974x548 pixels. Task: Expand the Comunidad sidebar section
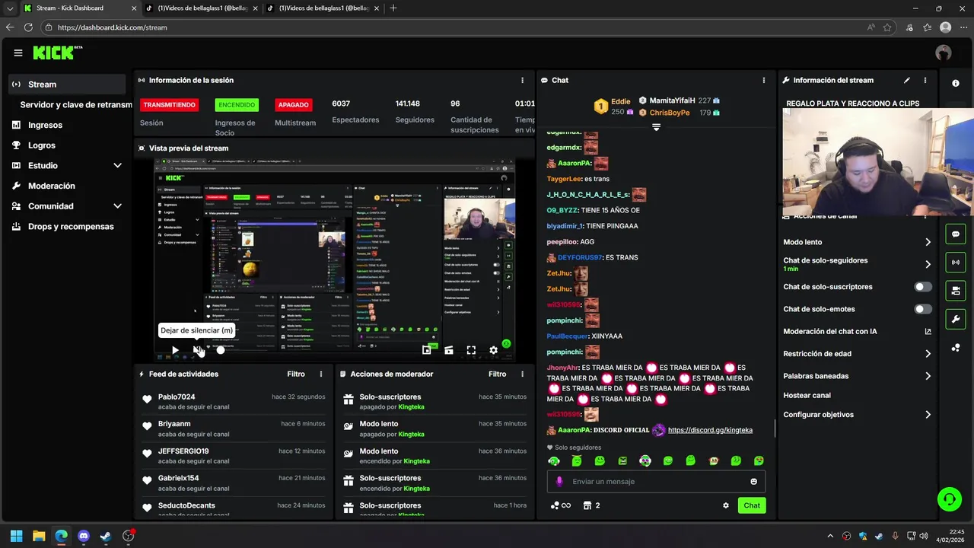117,206
